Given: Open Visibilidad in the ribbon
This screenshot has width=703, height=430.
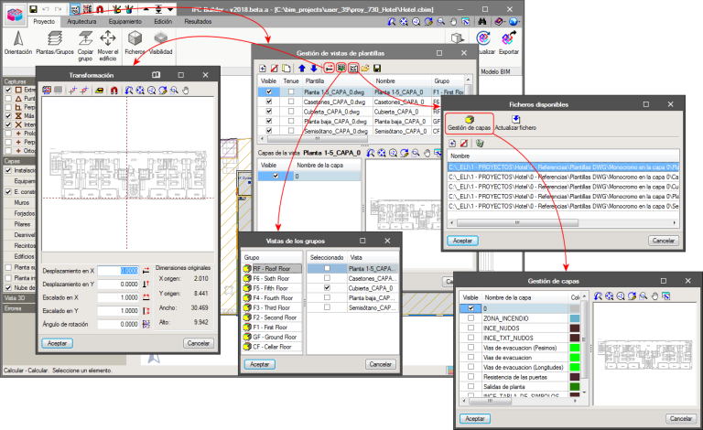Looking at the screenshot, I should [x=160, y=43].
